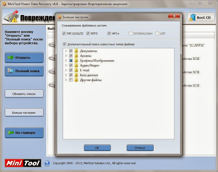This screenshot has width=218, height=172.
Task: Uncheck the База данных checkbox
Action: [71, 75]
